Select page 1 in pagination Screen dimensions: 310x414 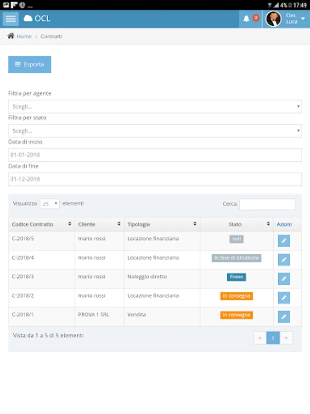(273, 338)
